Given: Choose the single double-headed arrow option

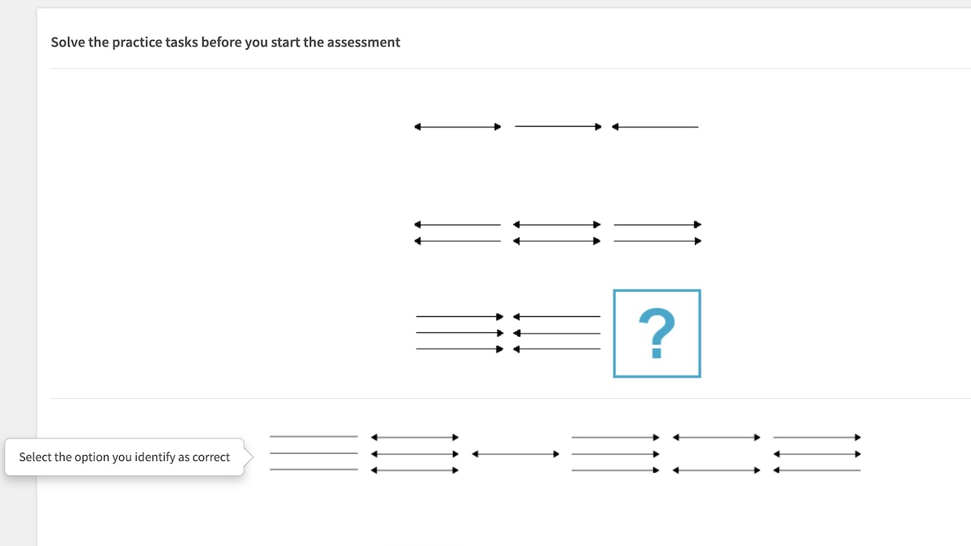Looking at the screenshot, I should pyautogui.click(x=515, y=453).
